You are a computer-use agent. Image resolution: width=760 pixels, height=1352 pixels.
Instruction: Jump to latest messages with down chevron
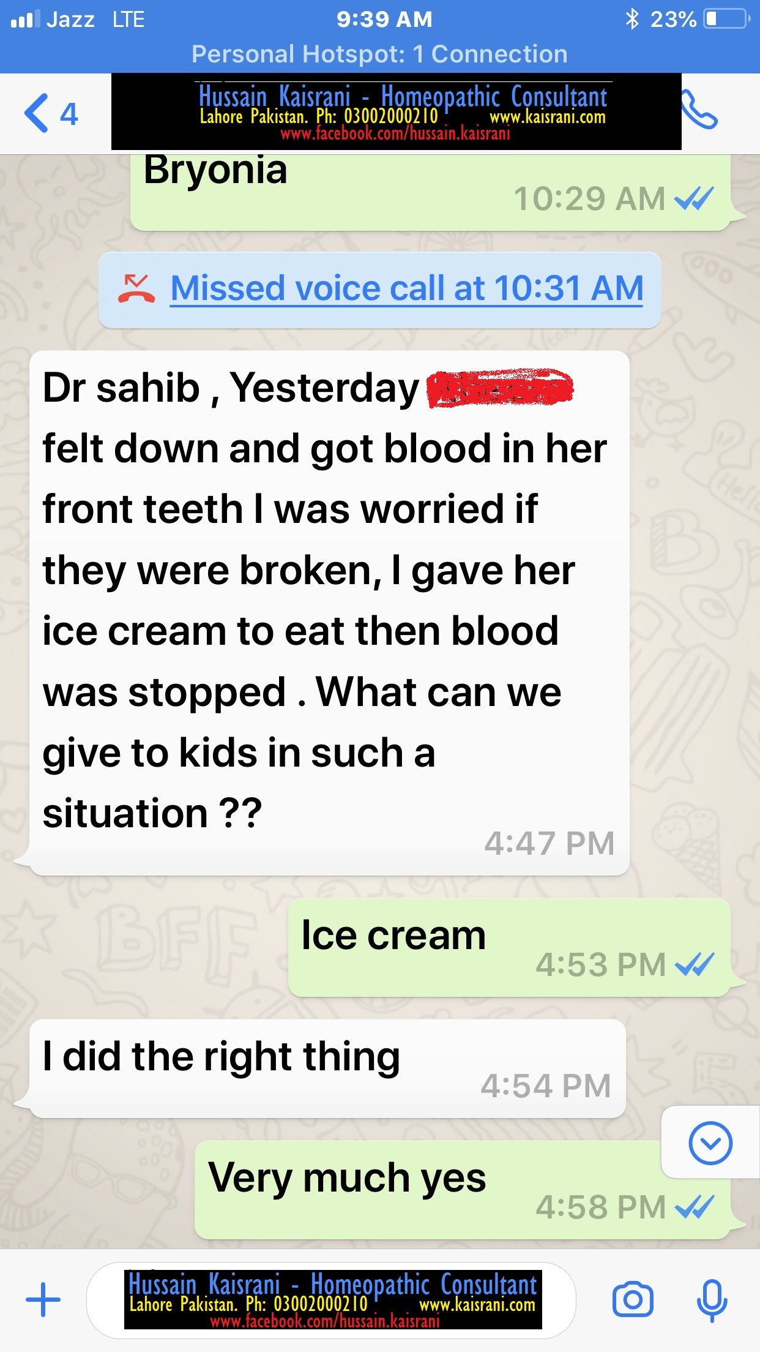710,1143
